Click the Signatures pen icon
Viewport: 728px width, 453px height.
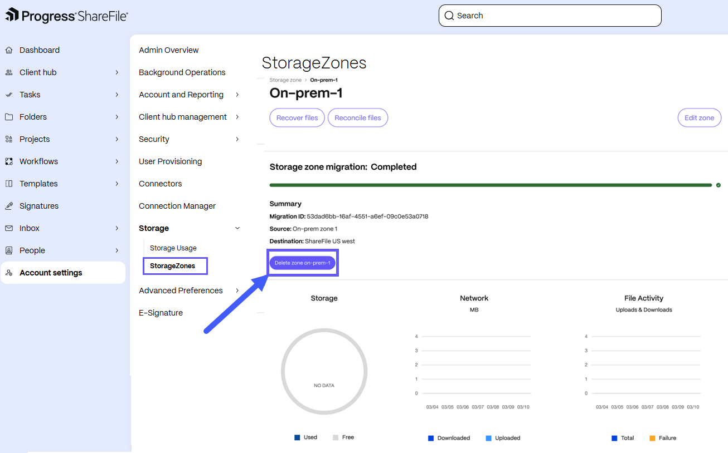pyautogui.click(x=9, y=206)
